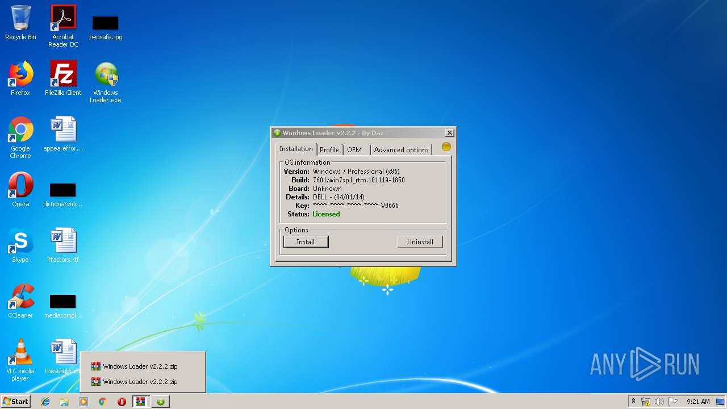Select the appearreffor document icon

63,135
